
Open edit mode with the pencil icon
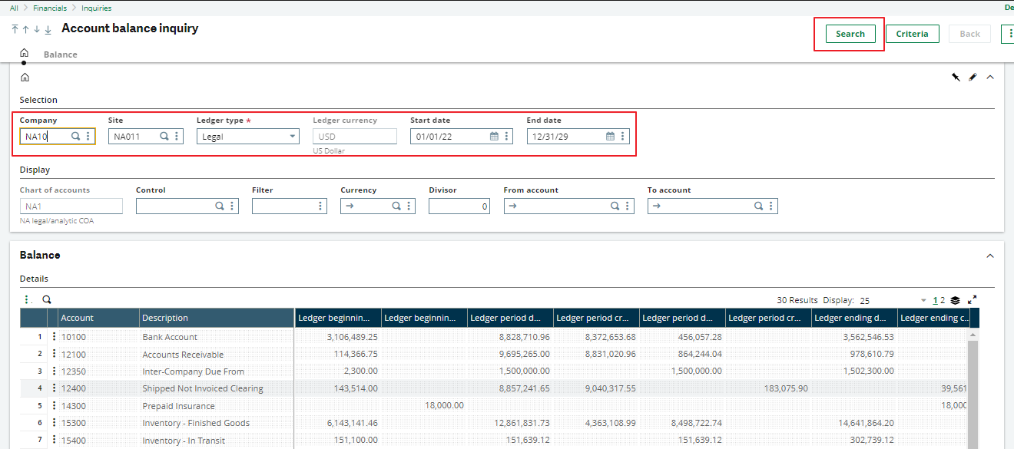coord(973,77)
